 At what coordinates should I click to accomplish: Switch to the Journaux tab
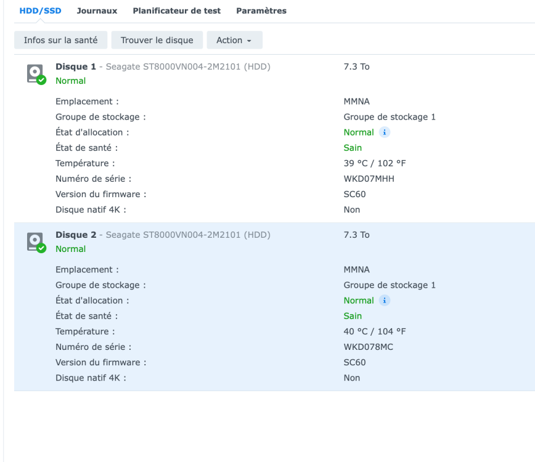97,11
